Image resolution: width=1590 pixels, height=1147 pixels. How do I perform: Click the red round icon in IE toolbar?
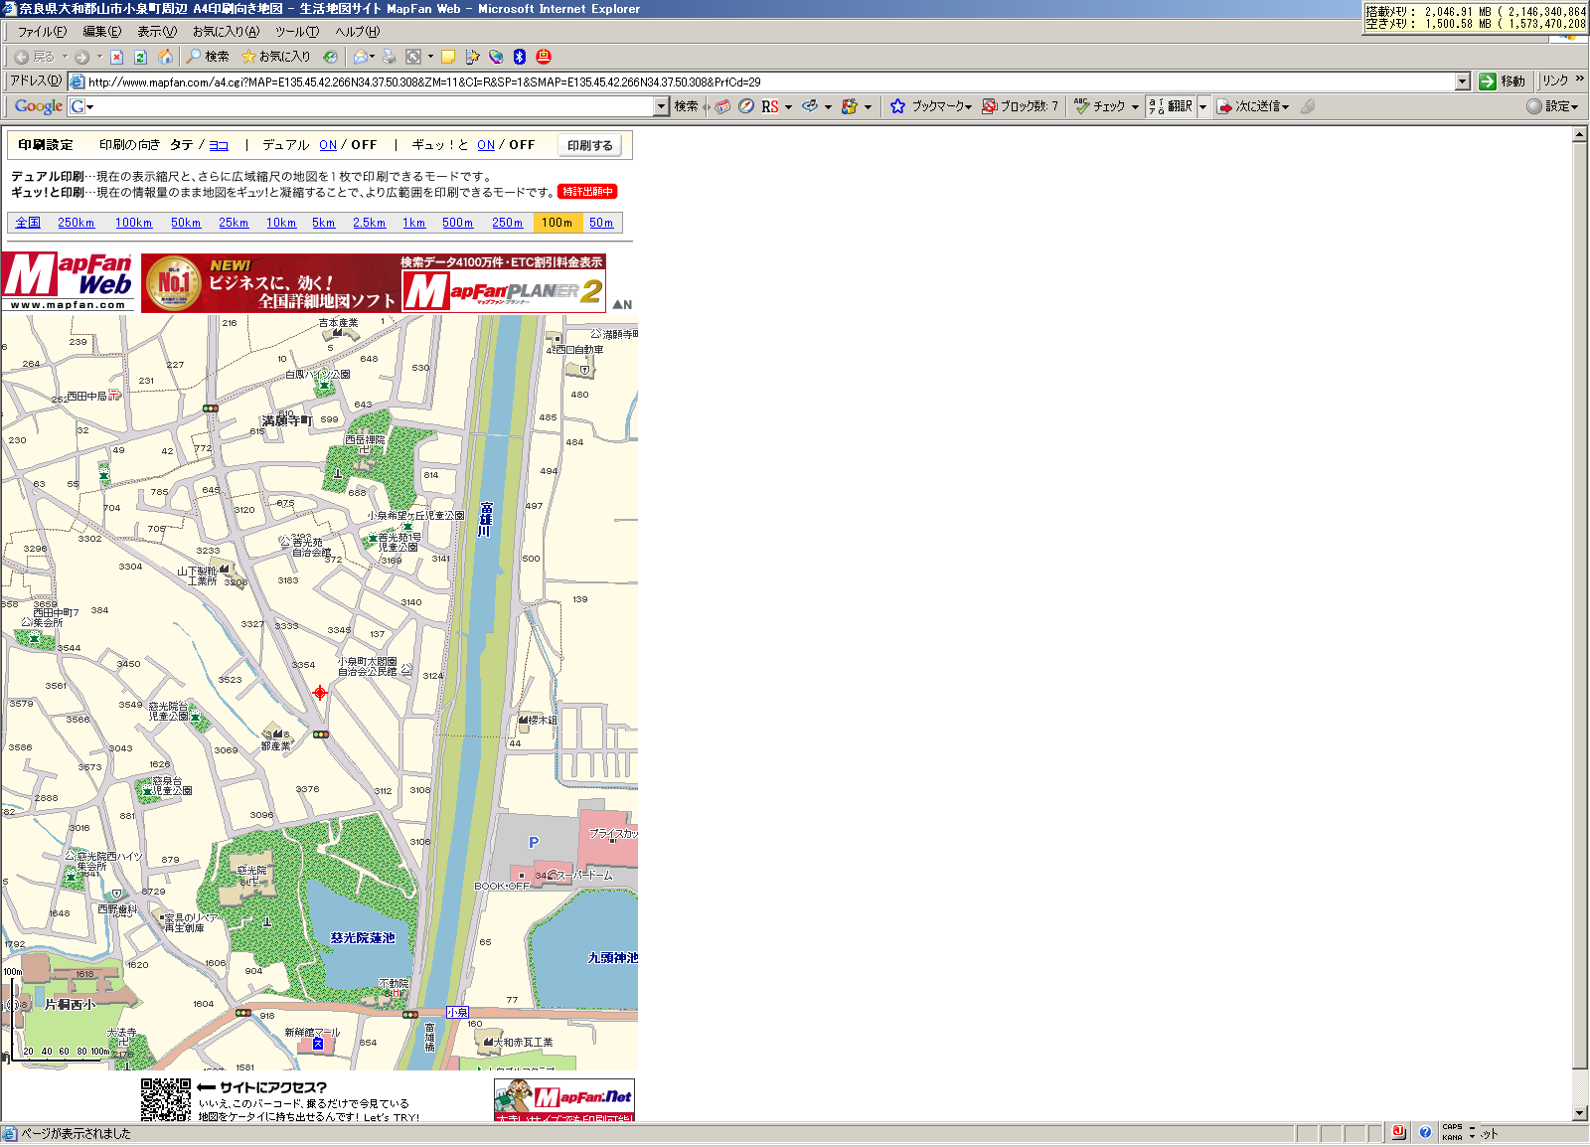(544, 57)
